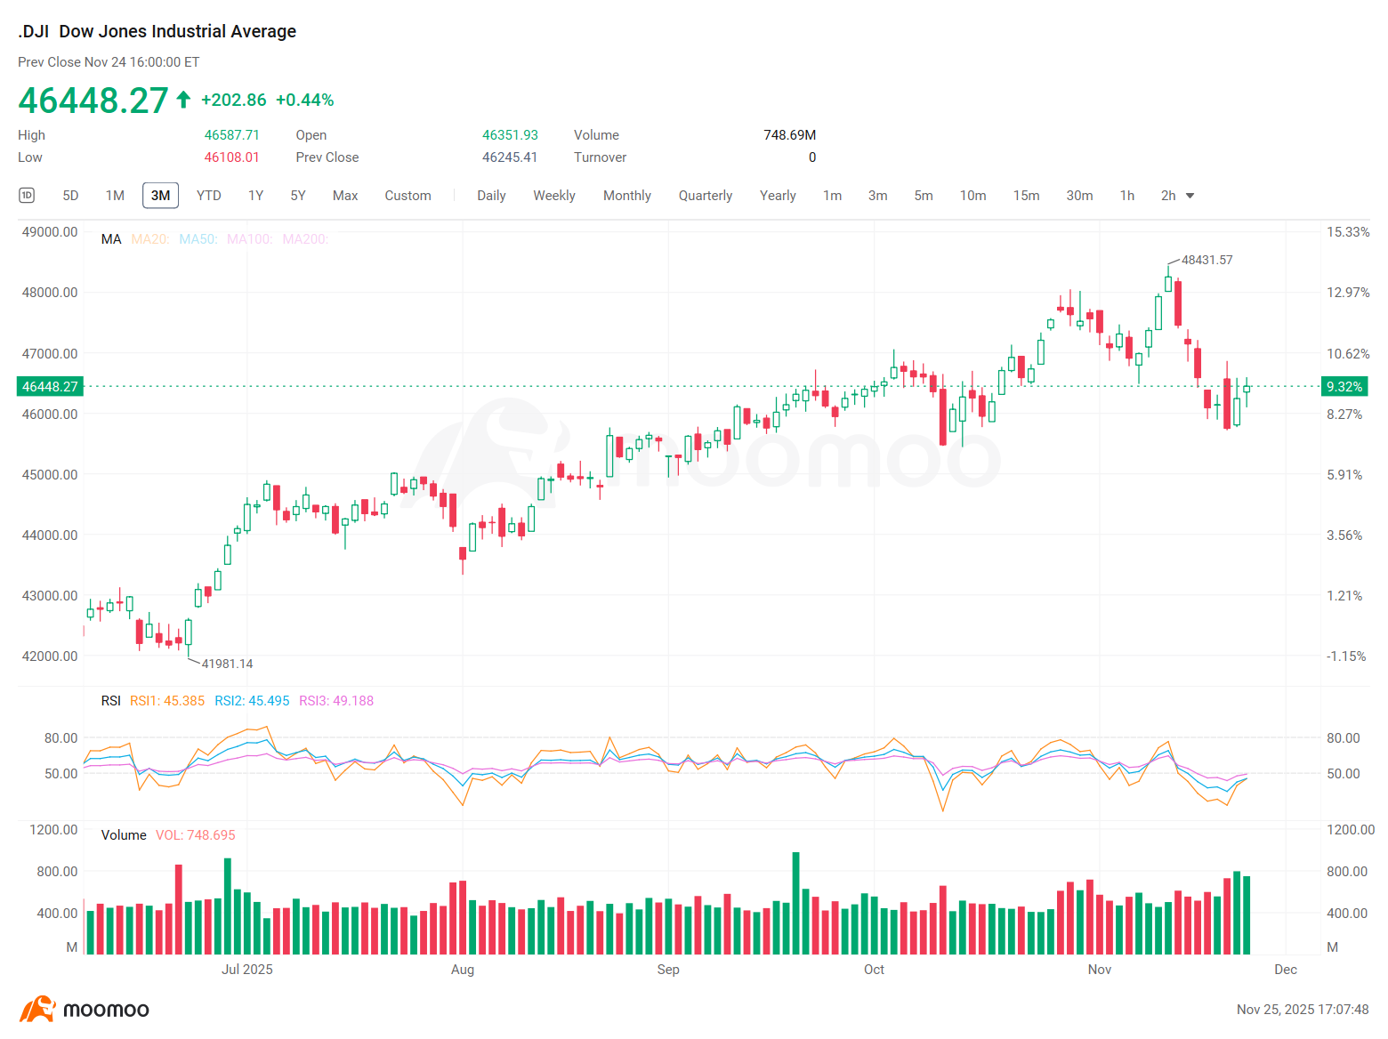This screenshot has height=1039, width=1388.
Task: Click the 48431.57 high price marker
Action: point(1206,260)
